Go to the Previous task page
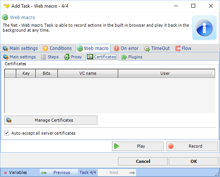The image size is (220, 177). tap(59, 172)
